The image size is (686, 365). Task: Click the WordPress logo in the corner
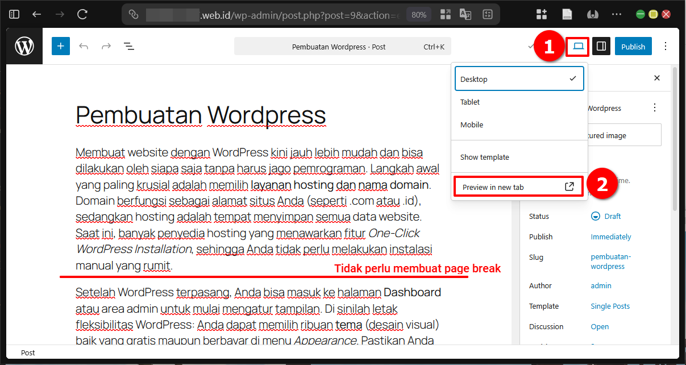[x=24, y=46]
